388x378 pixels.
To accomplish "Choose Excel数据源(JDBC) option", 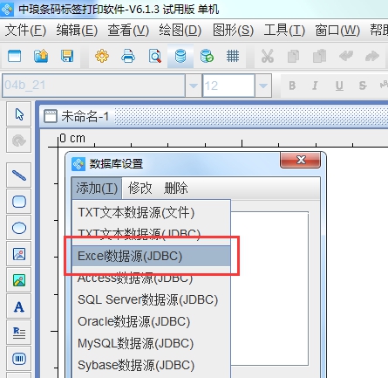I will [x=151, y=256].
